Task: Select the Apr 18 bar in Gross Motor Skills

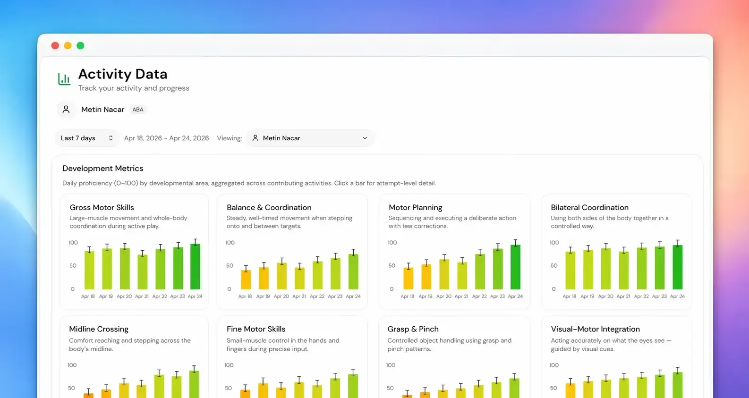Action: (x=89, y=270)
